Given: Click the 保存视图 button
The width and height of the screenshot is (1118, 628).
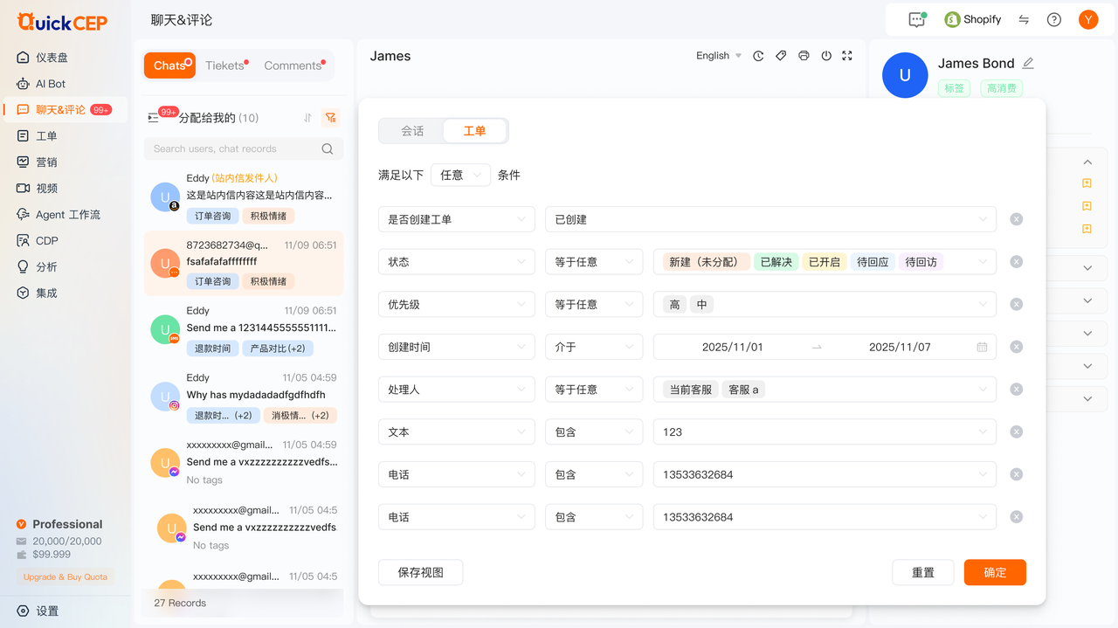Looking at the screenshot, I should (x=420, y=572).
